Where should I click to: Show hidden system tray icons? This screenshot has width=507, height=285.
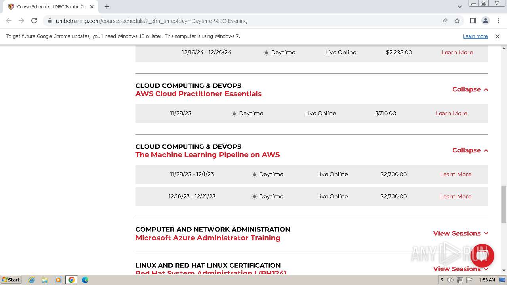(442, 280)
